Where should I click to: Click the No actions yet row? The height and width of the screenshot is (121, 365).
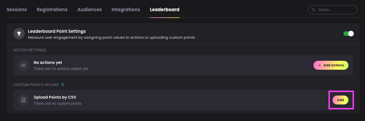(x=183, y=65)
